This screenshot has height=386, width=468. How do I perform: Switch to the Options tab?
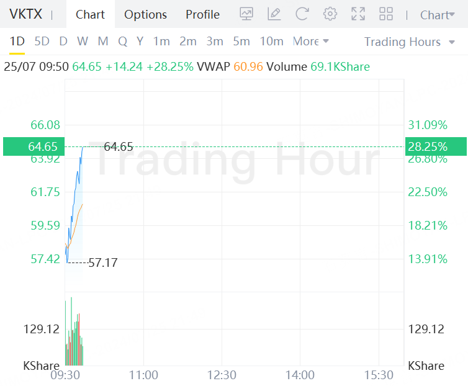pos(145,14)
